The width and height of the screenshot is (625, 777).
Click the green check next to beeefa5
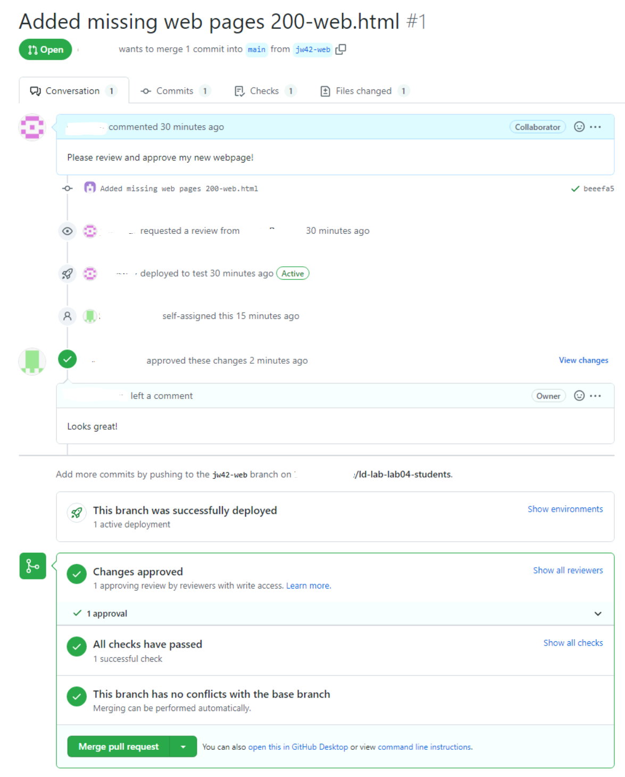[x=575, y=188]
